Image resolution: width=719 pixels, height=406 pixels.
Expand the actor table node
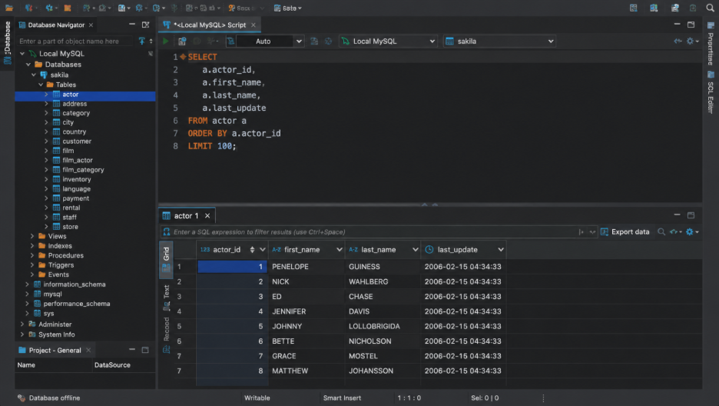pos(46,95)
